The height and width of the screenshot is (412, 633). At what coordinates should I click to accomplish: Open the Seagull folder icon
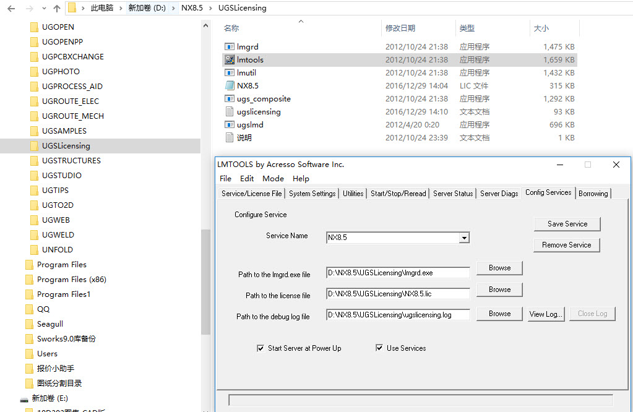coord(29,324)
